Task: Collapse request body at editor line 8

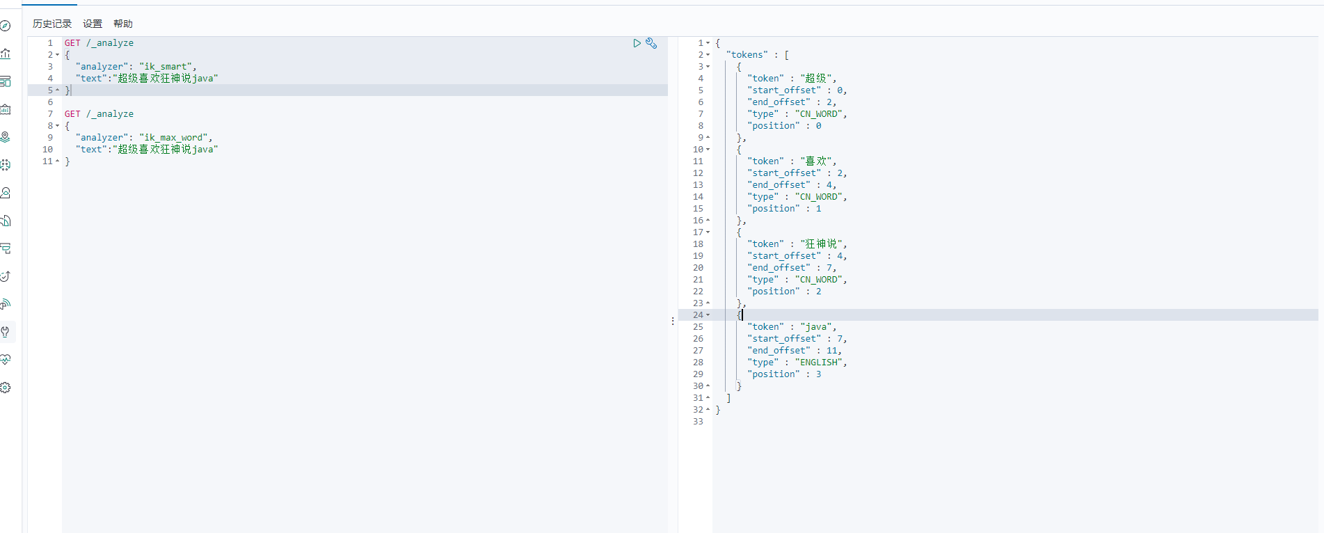Action: (x=58, y=126)
